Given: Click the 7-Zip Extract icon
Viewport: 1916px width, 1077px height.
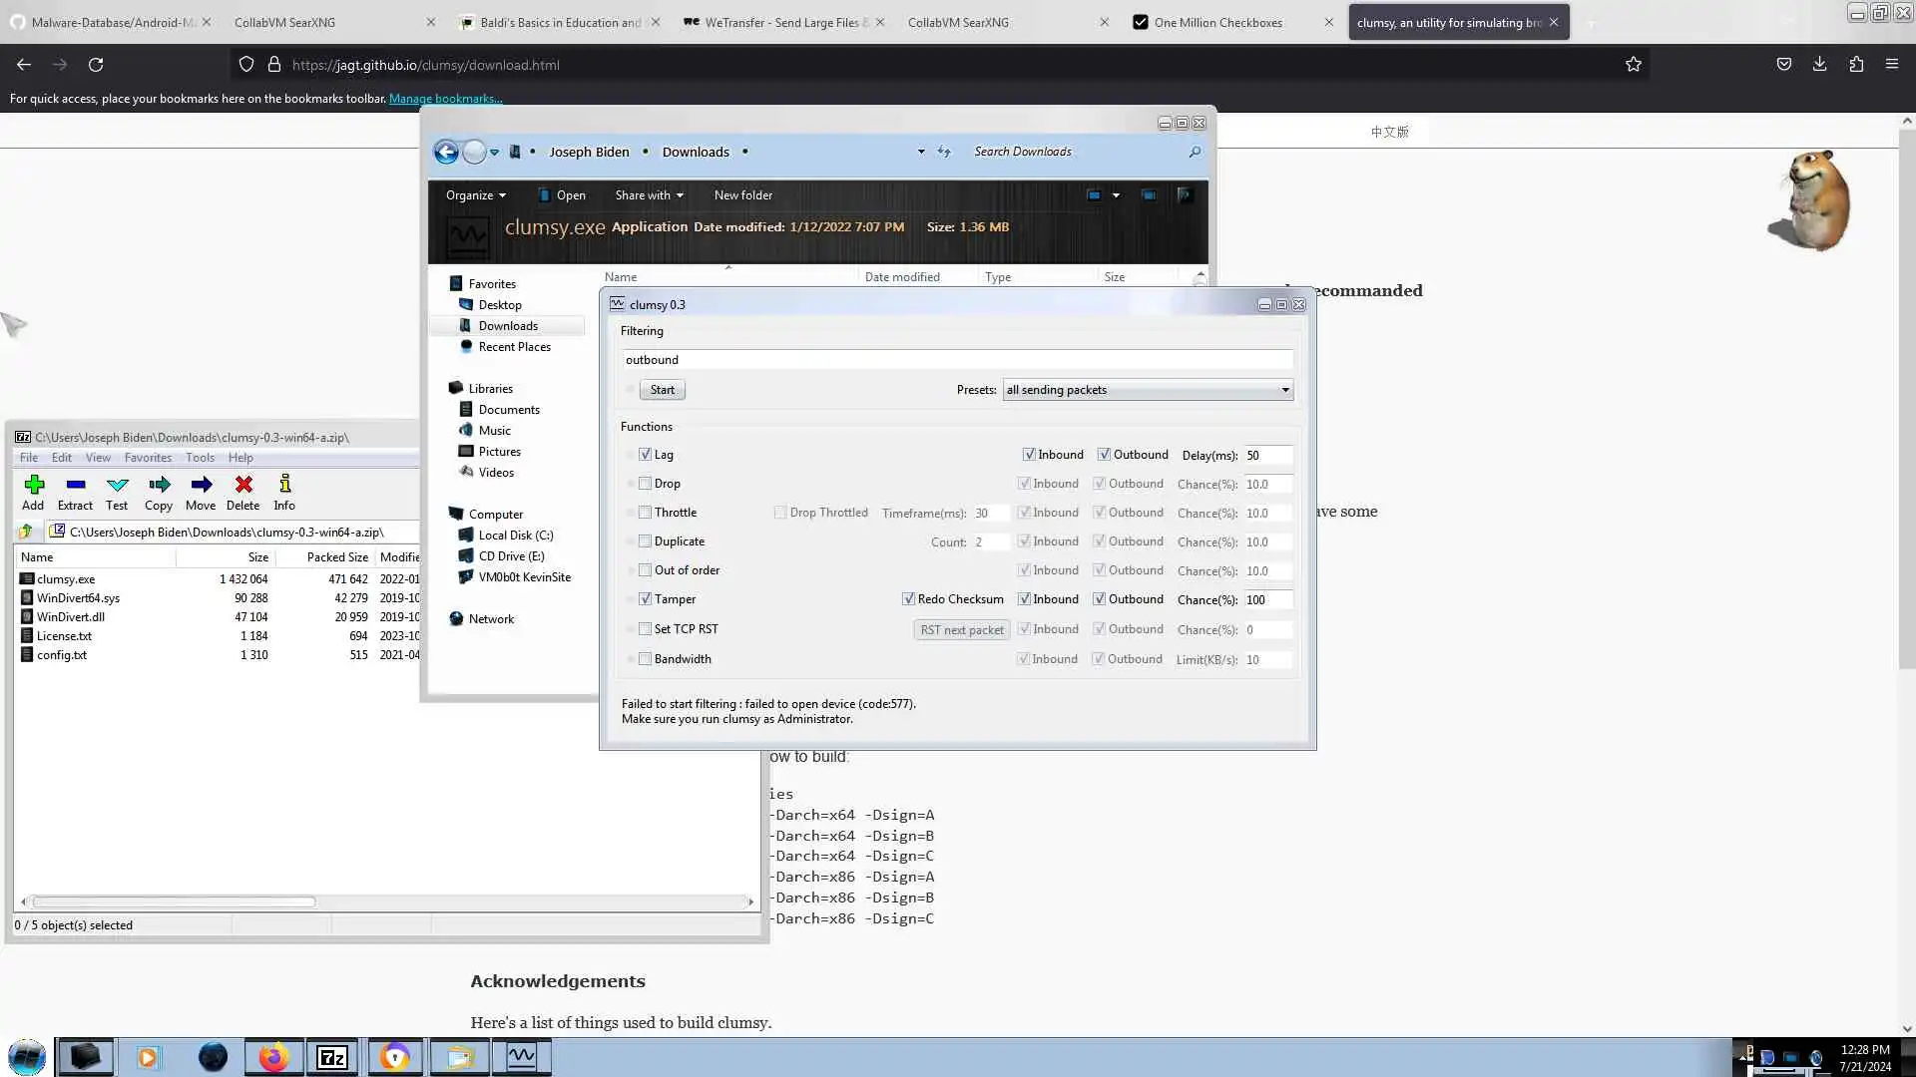Looking at the screenshot, I should coord(75,486).
